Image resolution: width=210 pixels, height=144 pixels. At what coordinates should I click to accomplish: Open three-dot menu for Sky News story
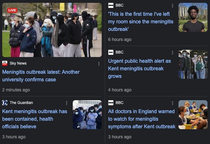[99, 64]
